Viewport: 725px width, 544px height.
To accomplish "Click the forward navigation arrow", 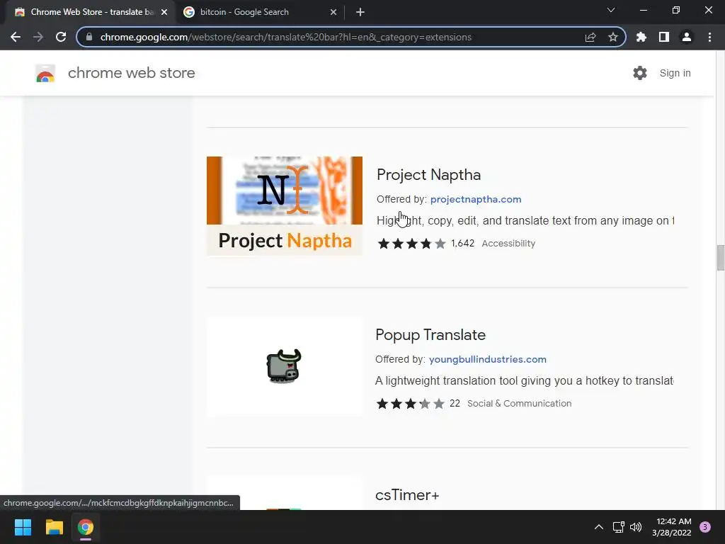I will (x=38, y=37).
